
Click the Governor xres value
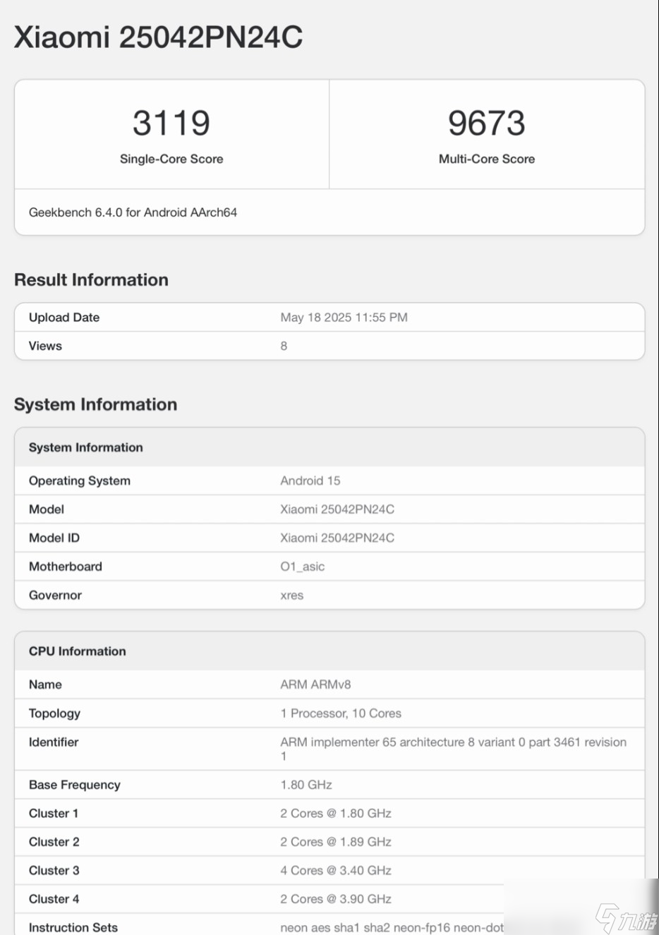pos(291,596)
